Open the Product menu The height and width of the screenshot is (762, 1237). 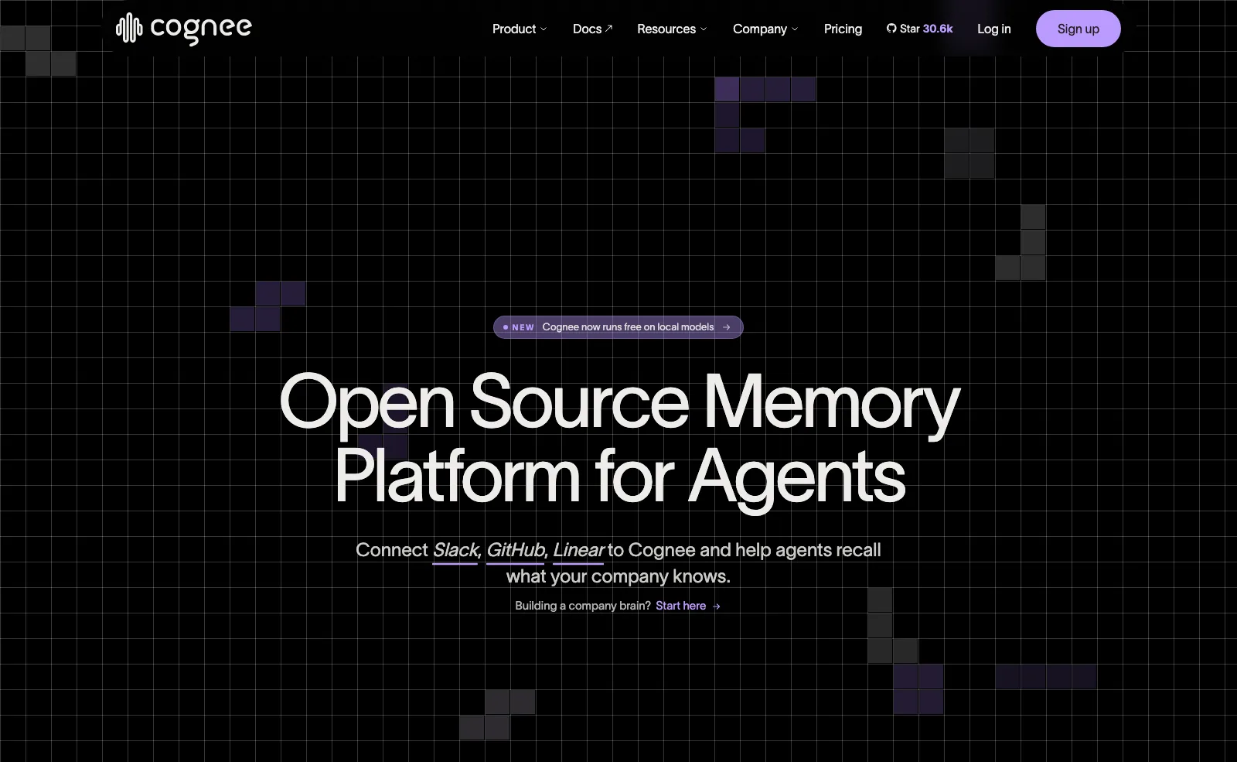tap(520, 29)
